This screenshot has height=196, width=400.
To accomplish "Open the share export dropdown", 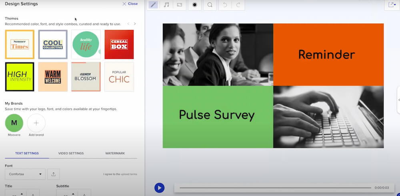I will [x=392, y=5].
